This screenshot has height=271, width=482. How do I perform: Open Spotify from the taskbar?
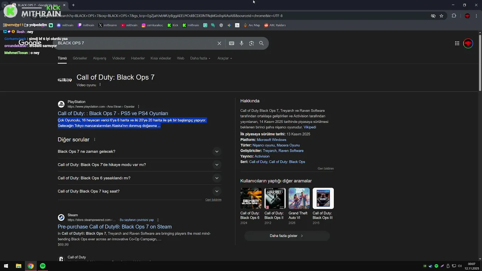tap(43, 266)
